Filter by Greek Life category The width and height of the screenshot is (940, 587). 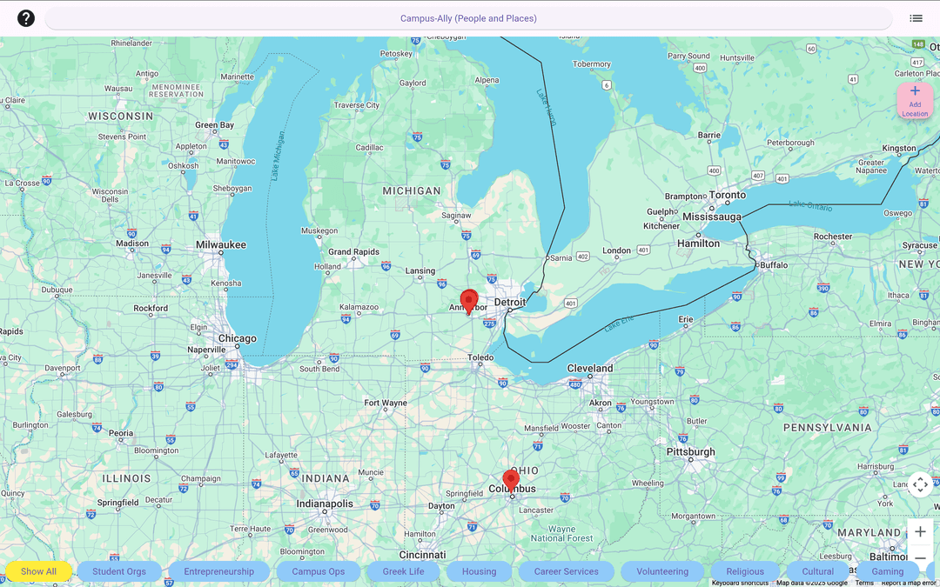(404, 571)
